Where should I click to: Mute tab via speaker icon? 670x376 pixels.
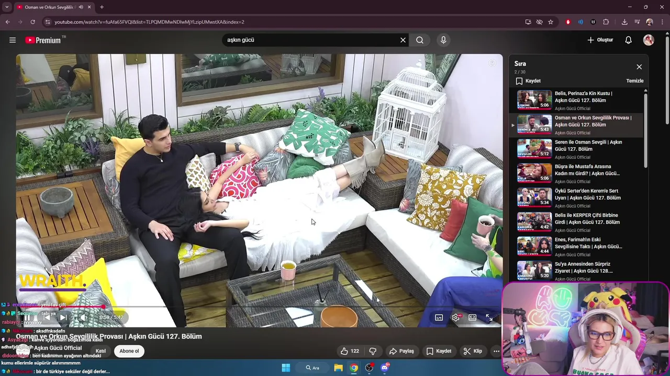pyautogui.click(x=81, y=7)
